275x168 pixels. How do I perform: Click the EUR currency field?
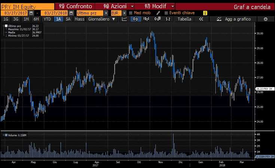116,13
